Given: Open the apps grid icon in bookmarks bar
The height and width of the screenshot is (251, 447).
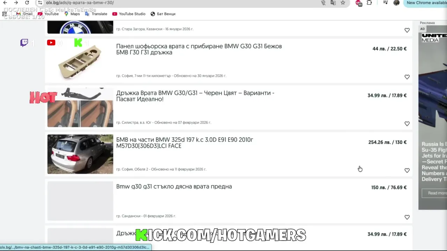Looking at the screenshot, I should point(5,14).
